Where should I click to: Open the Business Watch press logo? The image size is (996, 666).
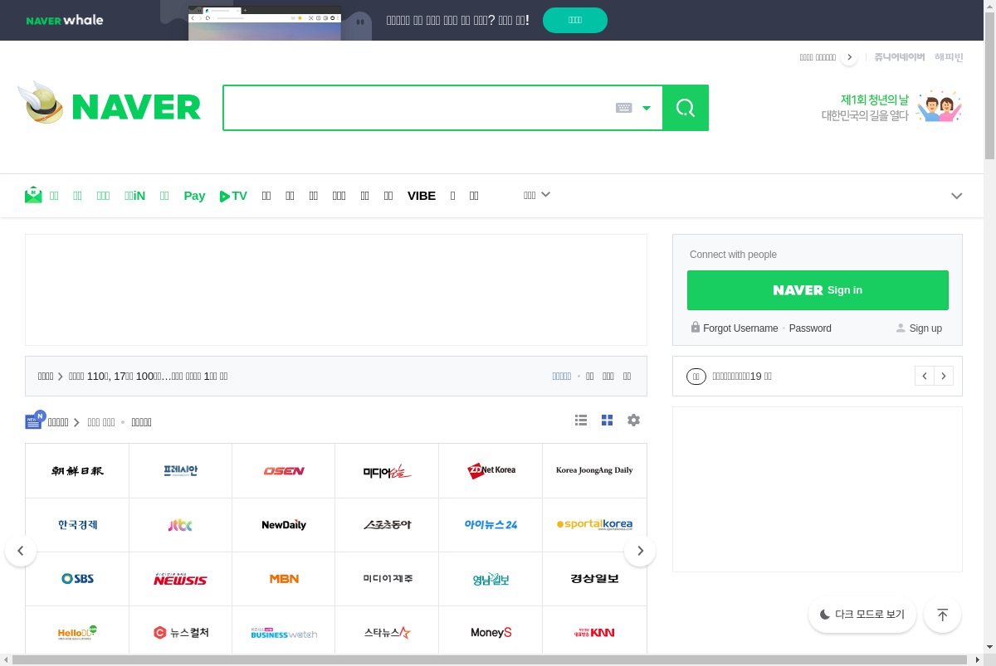[284, 633]
